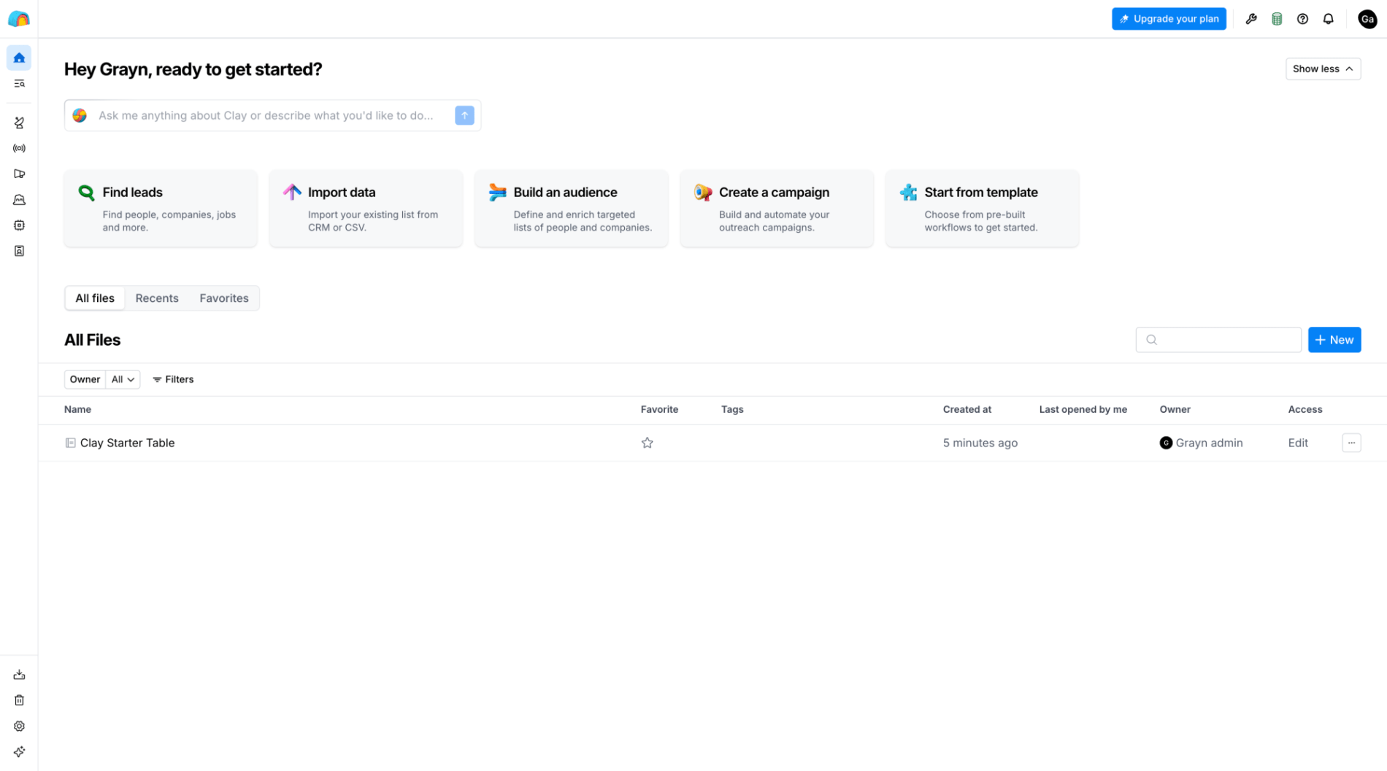
Task: Open the ghost-shaped sidebar icon
Action: pos(19,200)
